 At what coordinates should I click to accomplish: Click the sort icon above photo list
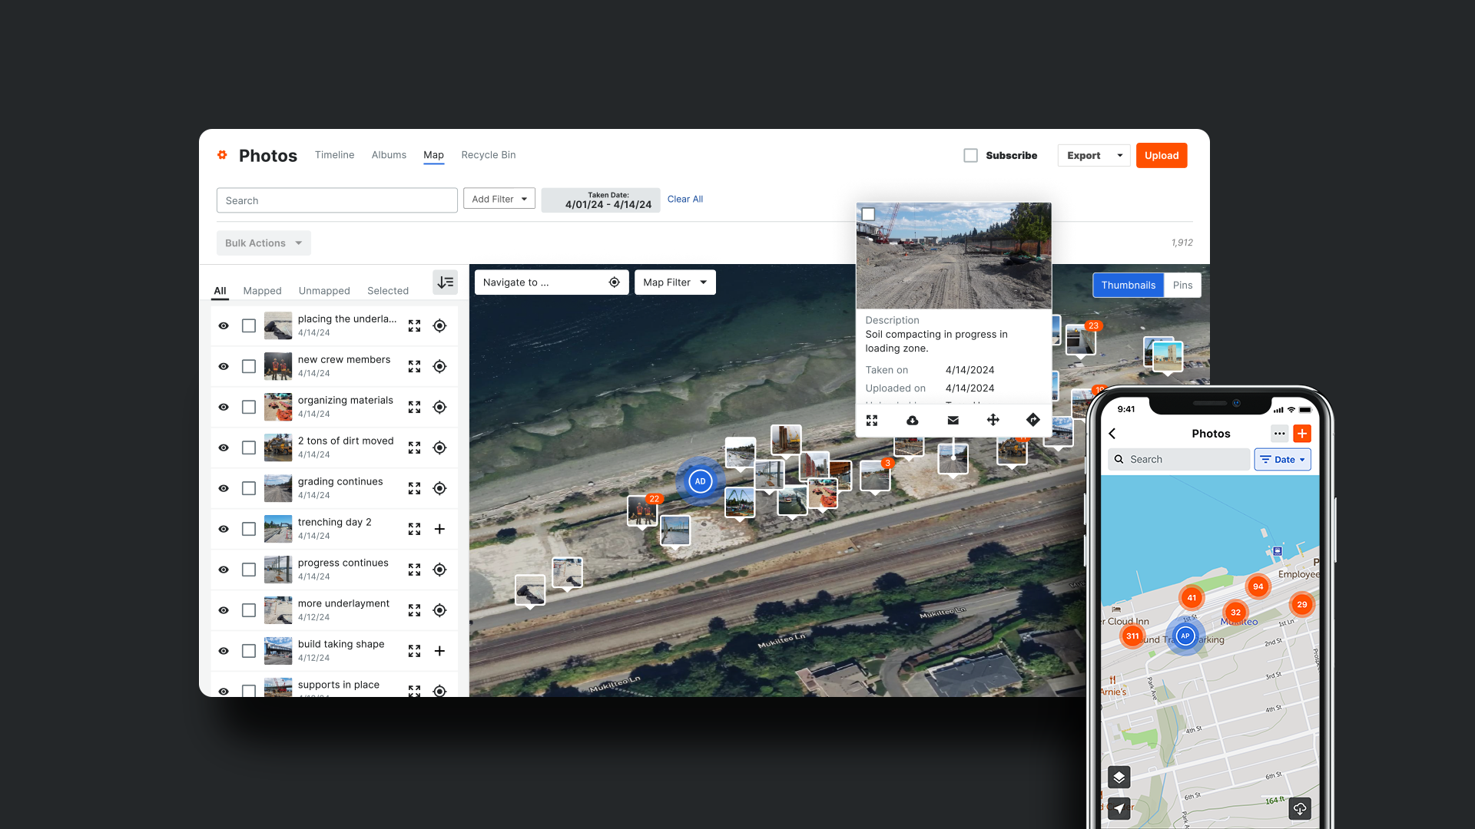(x=445, y=282)
